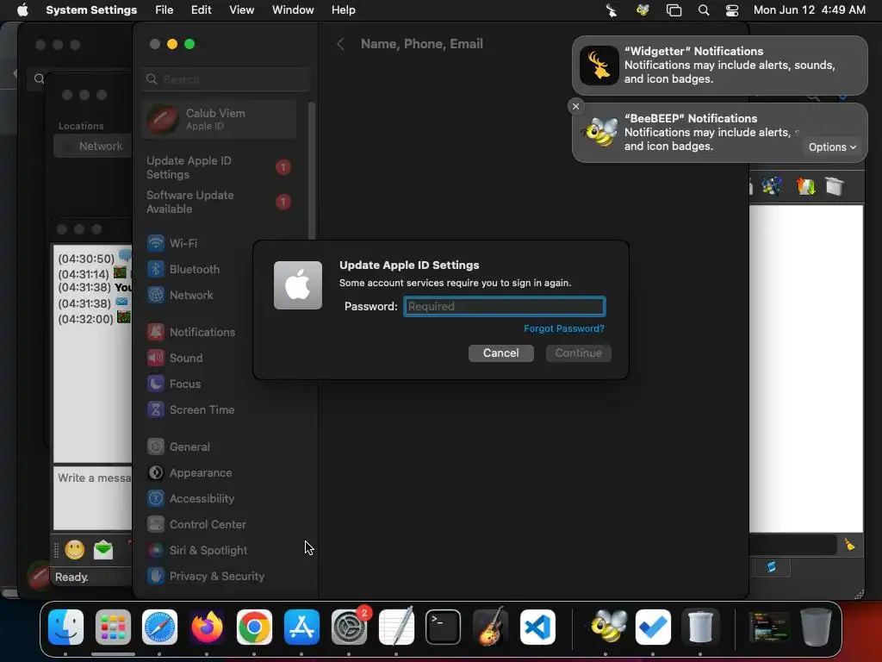The width and height of the screenshot is (882, 662).
Task: Click the Forgot Password? link
Action: [563, 328]
